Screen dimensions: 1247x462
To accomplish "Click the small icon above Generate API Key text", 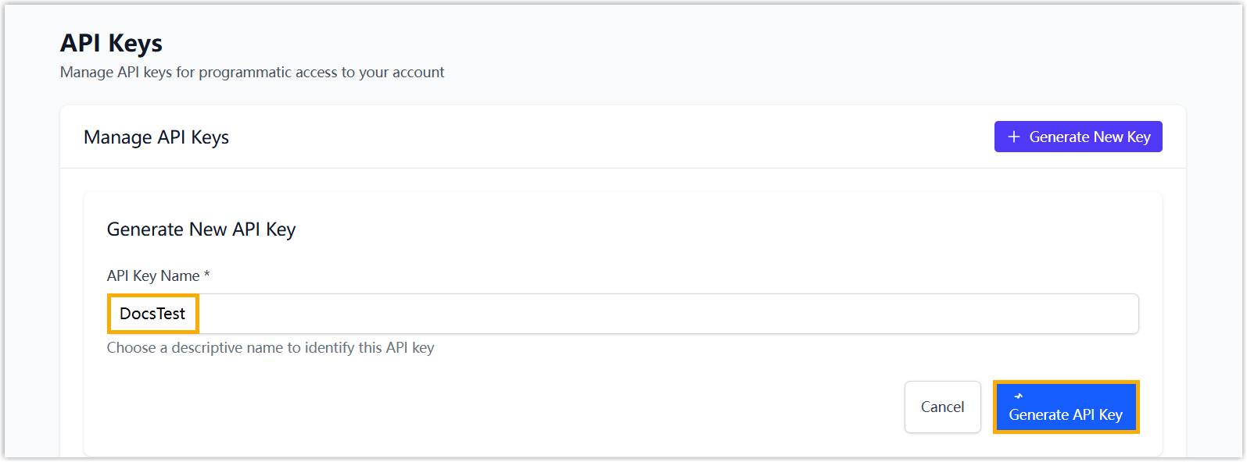I will 1019,396.
